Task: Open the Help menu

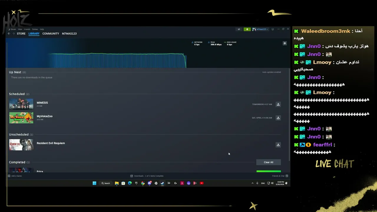Action: (42, 29)
